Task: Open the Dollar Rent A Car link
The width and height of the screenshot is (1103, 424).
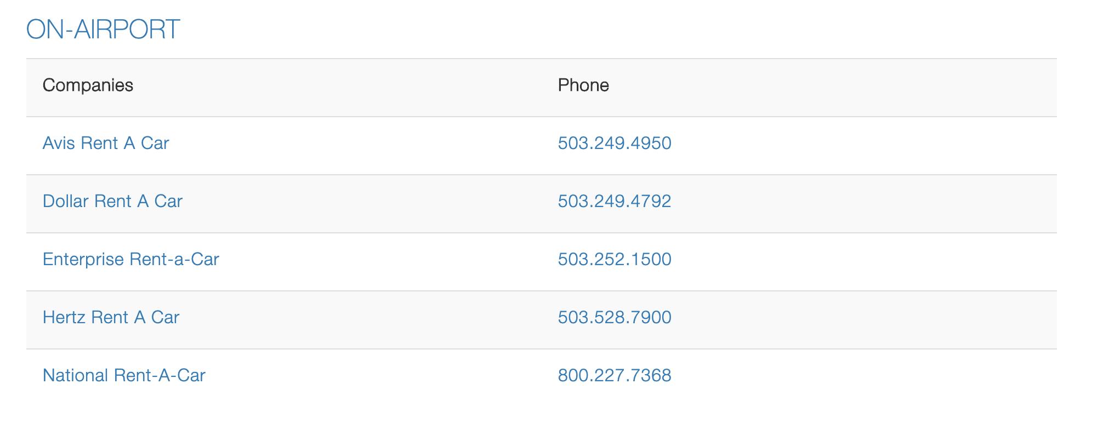Action: click(x=112, y=202)
